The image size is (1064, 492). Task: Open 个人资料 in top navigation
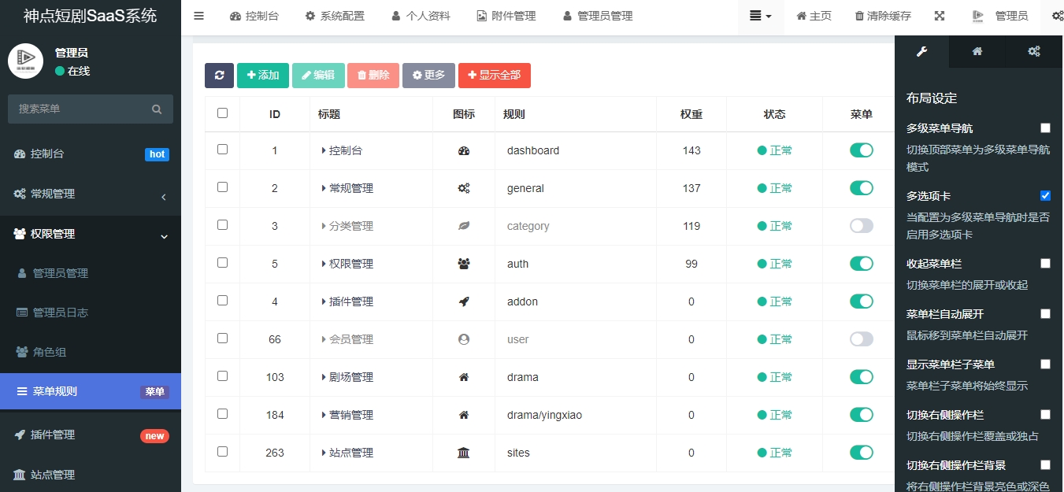421,16
